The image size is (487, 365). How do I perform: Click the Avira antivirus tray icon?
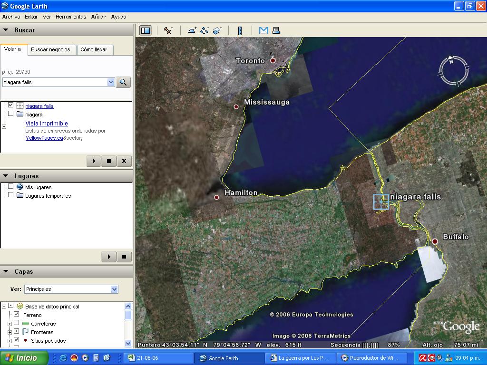(423, 358)
